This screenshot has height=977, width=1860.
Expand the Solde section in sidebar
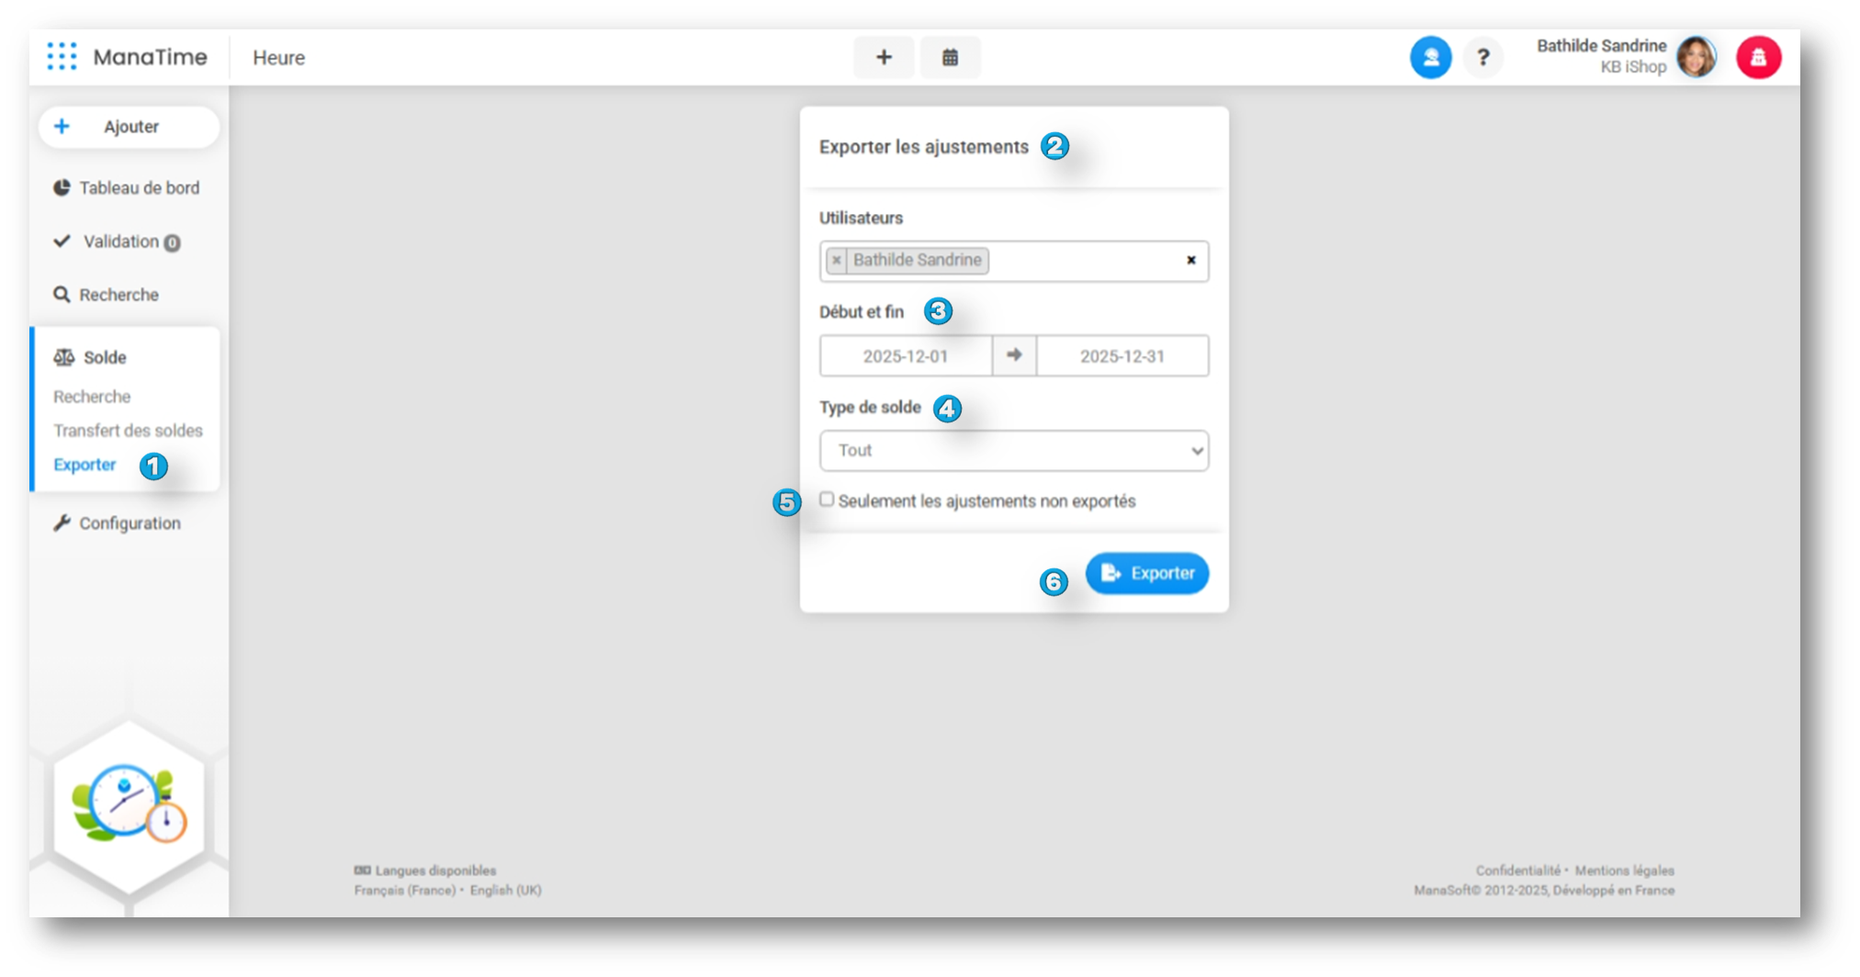pos(104,357)
